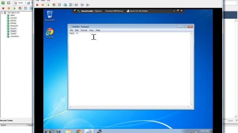The height and width of the screenshot is (133, 238).
Task: Open Windows Explorer folder icon in guest taskbar
Action: (x=68, y=132)
